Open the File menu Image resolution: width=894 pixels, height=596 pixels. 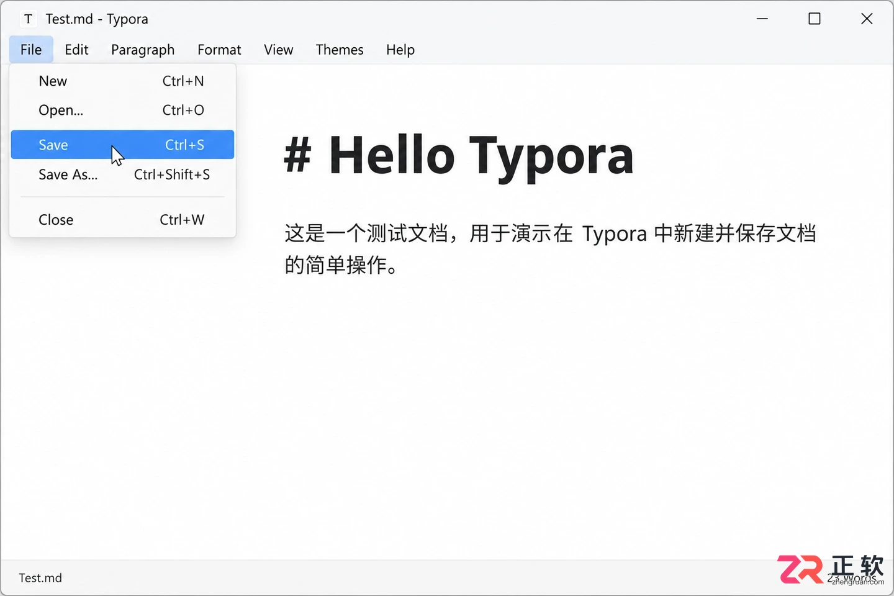(31, 50)
